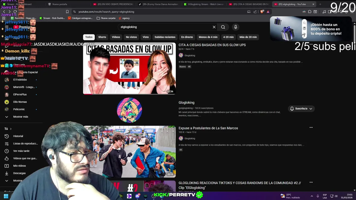Click the bookmark icon in address bar
This screenshot has width=356, height=200.
point(67,12)
